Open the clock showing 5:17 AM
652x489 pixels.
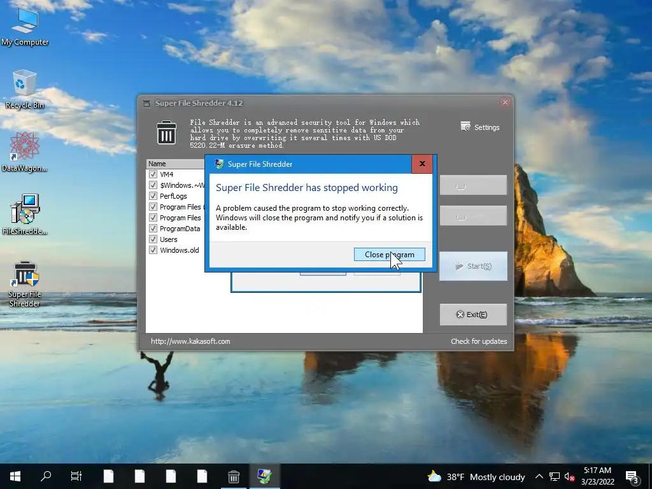click(597, 476)
